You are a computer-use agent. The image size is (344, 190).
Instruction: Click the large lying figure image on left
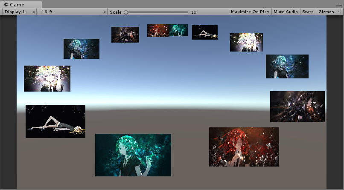click(x=55, y=121)
